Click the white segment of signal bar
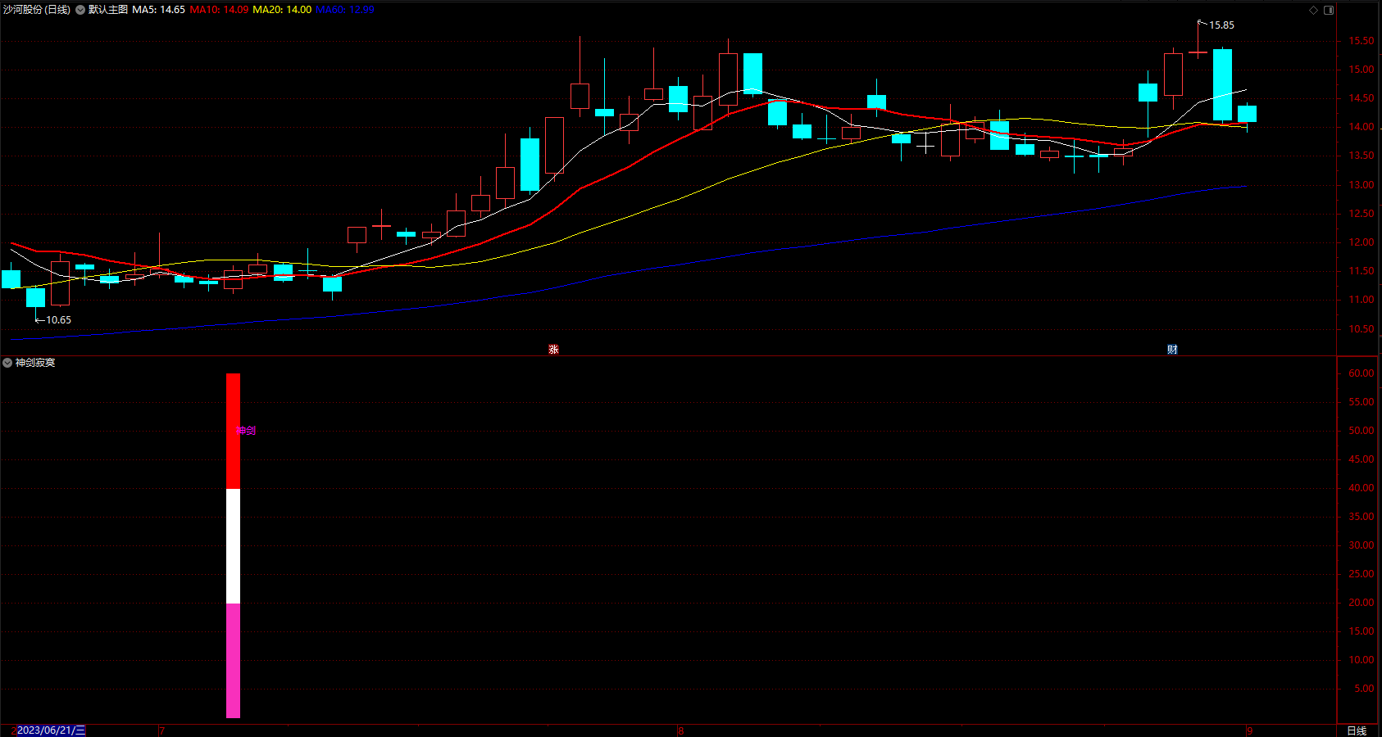This screenshot has height=737, width=1382. (x=234, y=546)
